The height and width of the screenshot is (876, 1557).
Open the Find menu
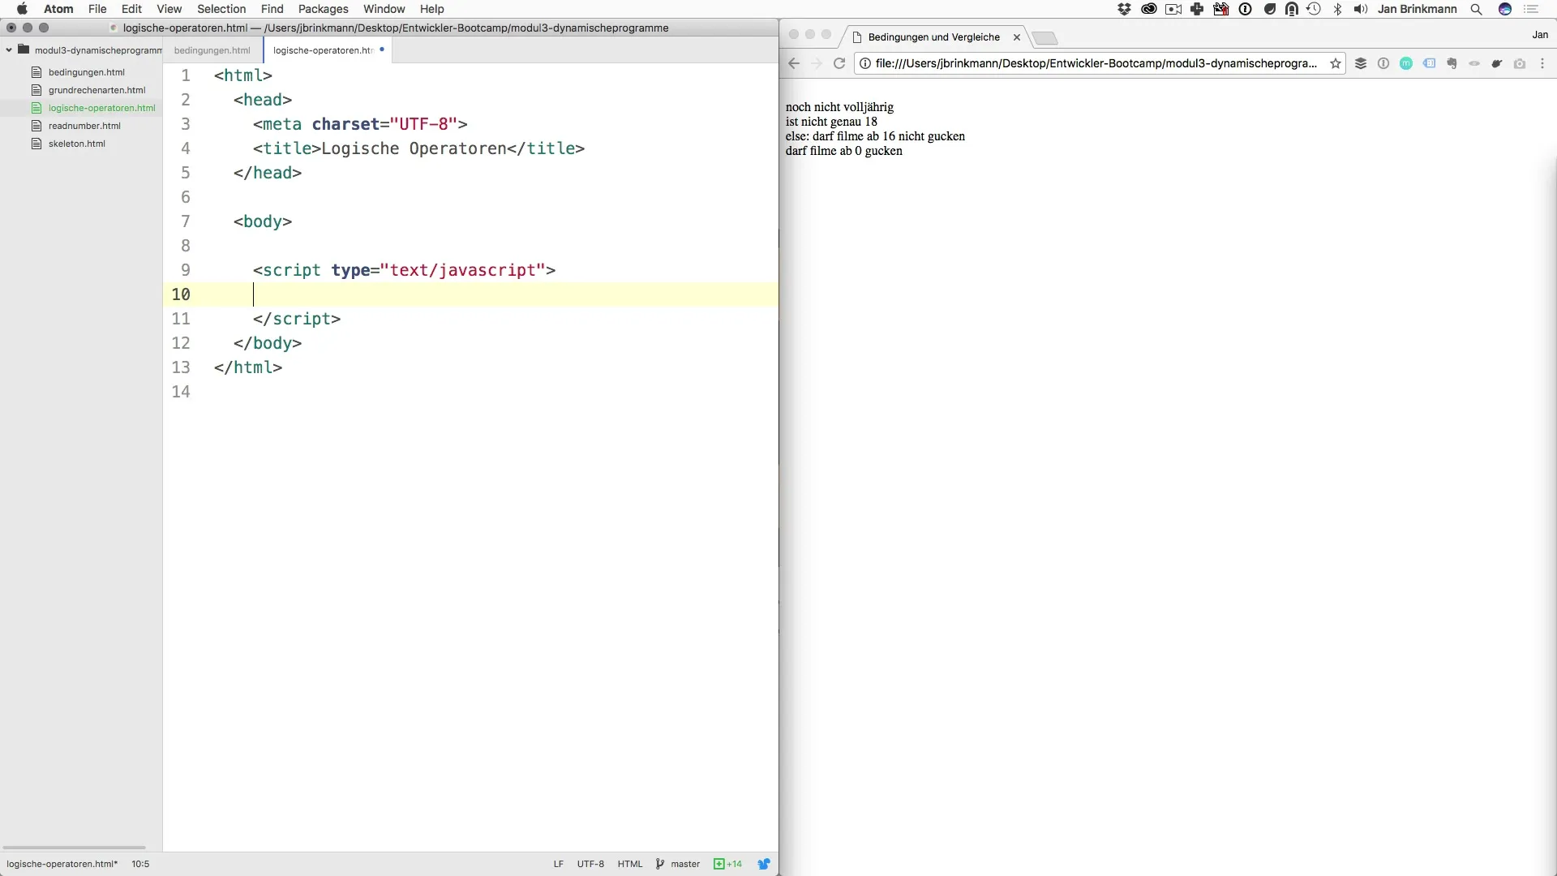pos(272,9)
